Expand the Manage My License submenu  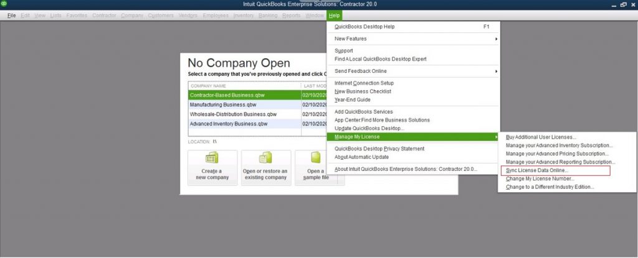point(414,137)
